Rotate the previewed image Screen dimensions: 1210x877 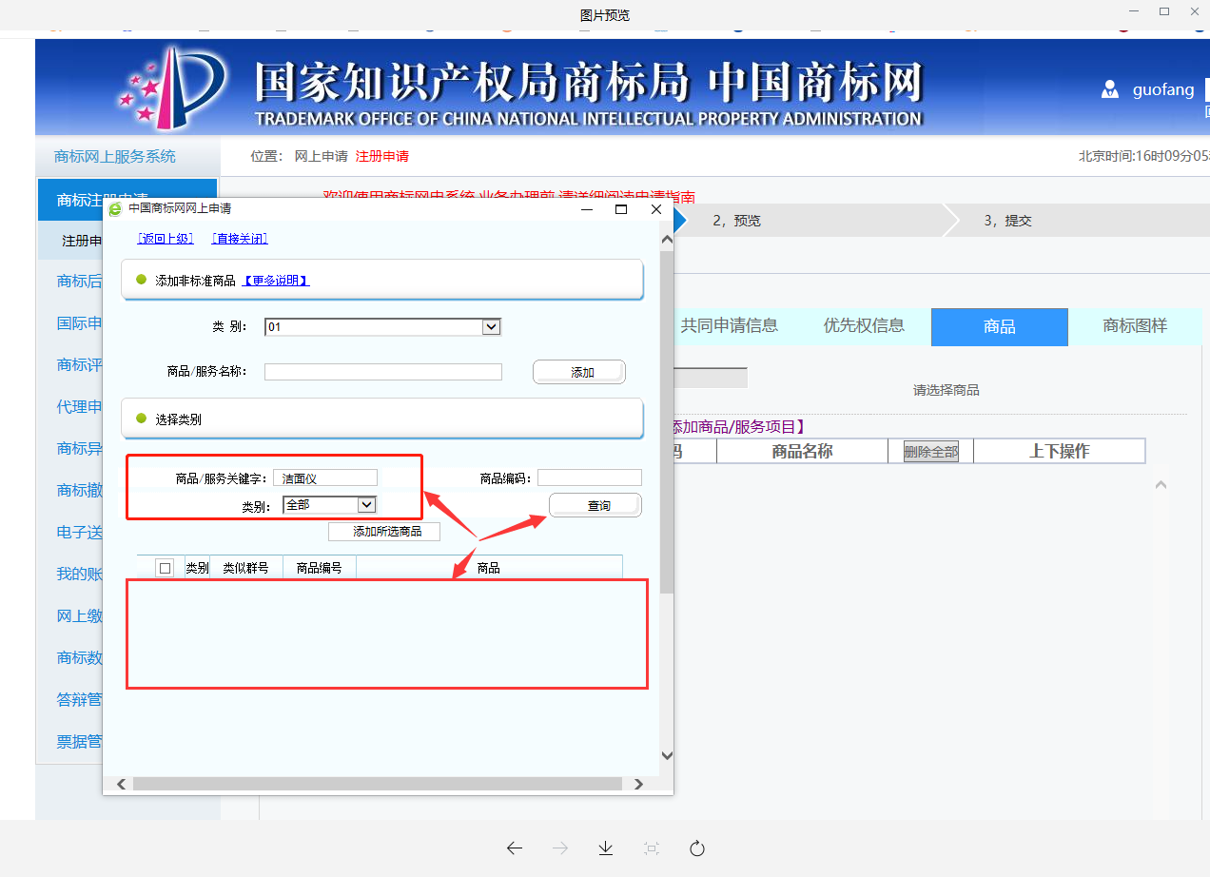[x=697, y=848]
